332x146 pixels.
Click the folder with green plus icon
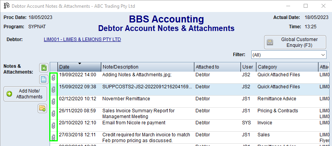(42, 108)
